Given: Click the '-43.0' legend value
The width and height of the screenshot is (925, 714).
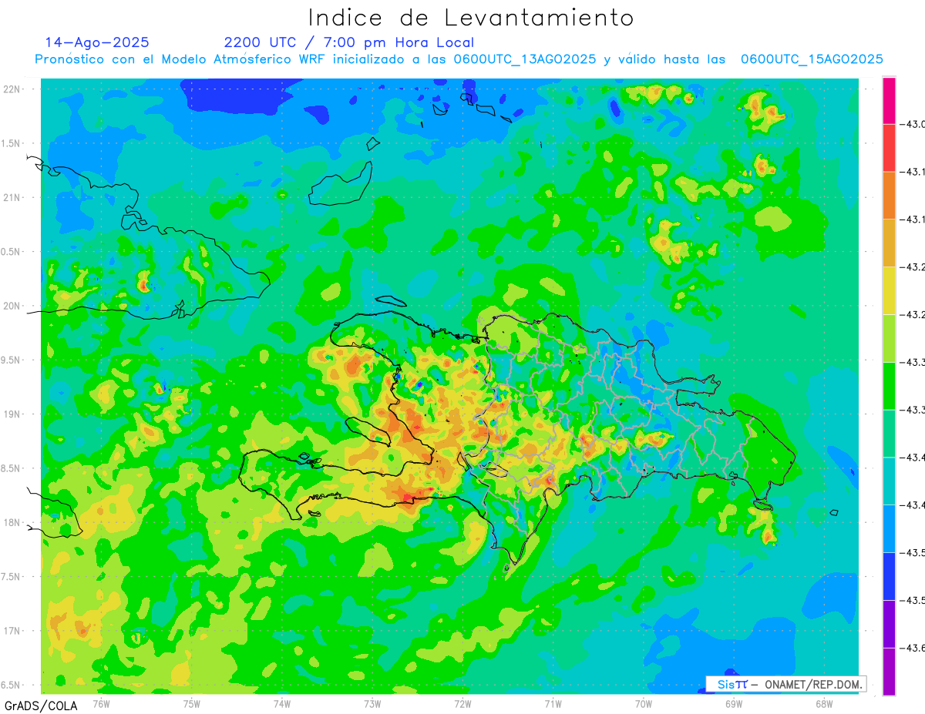Looking at the screenshot, I should point(913,124).
